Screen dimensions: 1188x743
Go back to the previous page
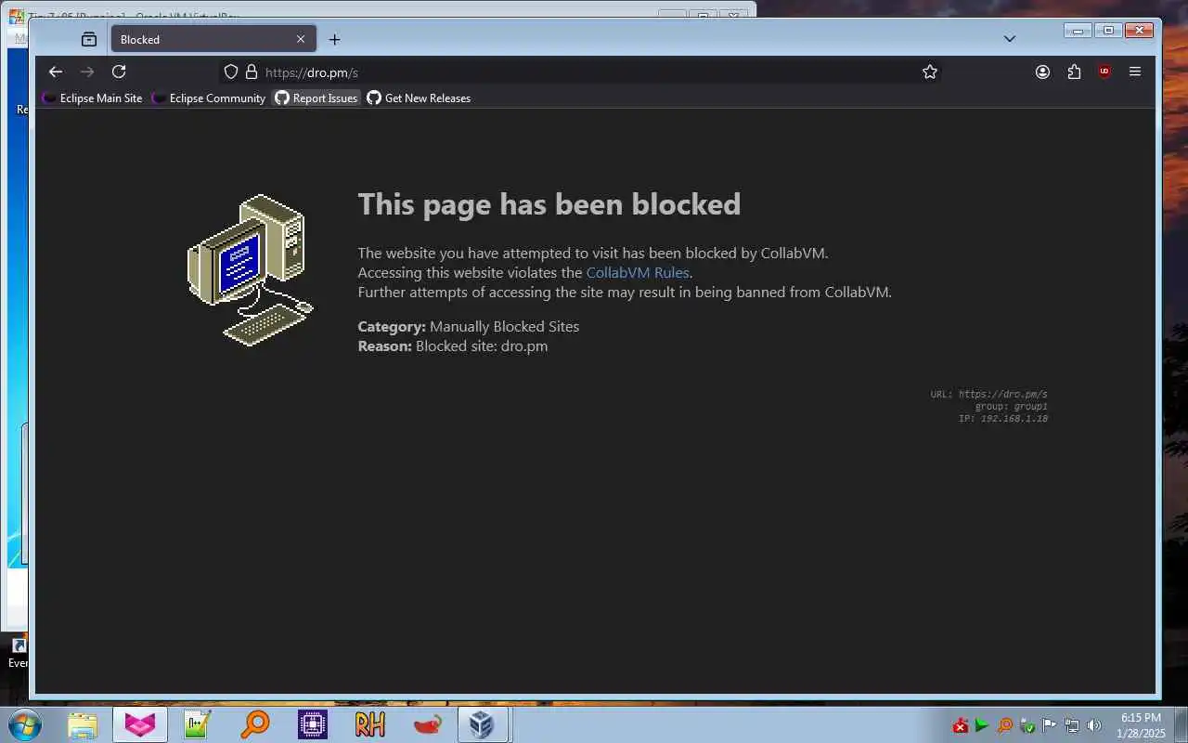point(56,72)
